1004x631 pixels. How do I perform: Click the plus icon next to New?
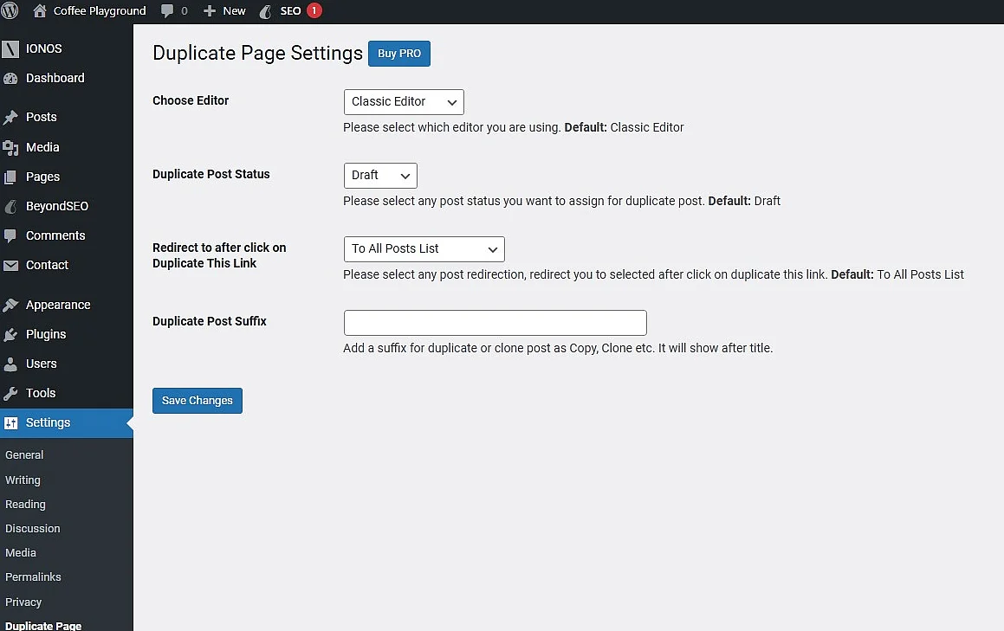click(x=209, y=11)
